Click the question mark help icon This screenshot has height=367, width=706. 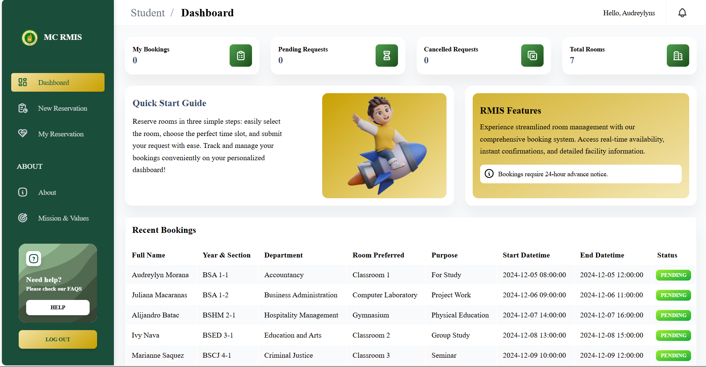tap(34, 259)
